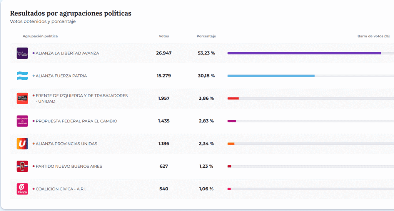Viewport: 394px width, 211px height.
Task: Click the Resultados por agrupaciones políticas heading
Action: (70, 13)
